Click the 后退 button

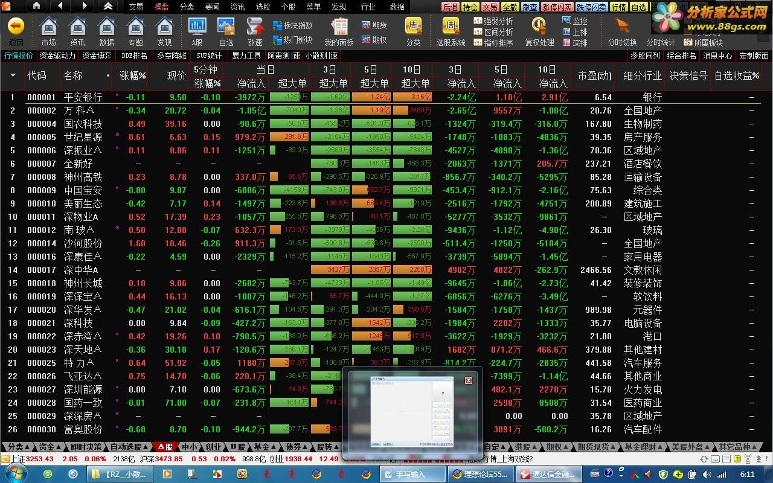pyautogui.click(x=450, y=7)
